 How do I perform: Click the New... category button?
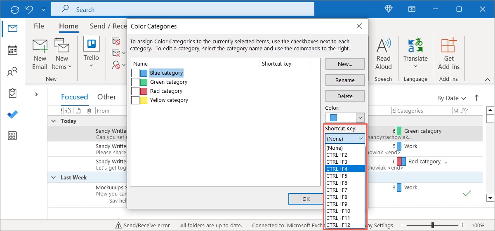(x=345, y=64)
